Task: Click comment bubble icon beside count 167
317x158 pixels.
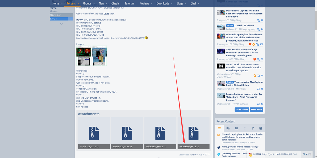Action: [257, 44]
